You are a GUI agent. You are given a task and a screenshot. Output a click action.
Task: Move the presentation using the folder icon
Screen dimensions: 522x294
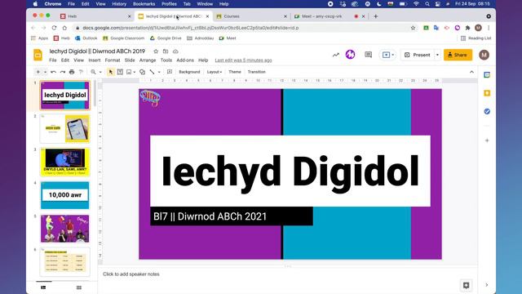coord(166,51)
